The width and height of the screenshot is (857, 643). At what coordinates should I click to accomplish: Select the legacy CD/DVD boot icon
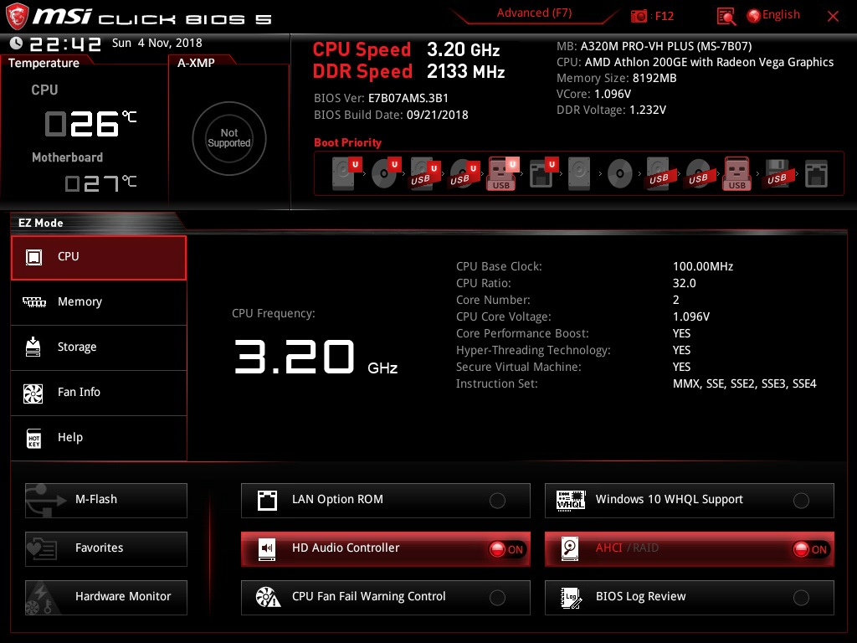[x=620, y=174]
